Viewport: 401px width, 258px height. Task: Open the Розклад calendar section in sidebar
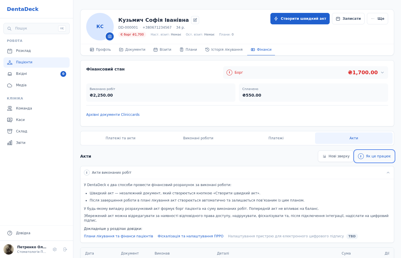(36, 51)
